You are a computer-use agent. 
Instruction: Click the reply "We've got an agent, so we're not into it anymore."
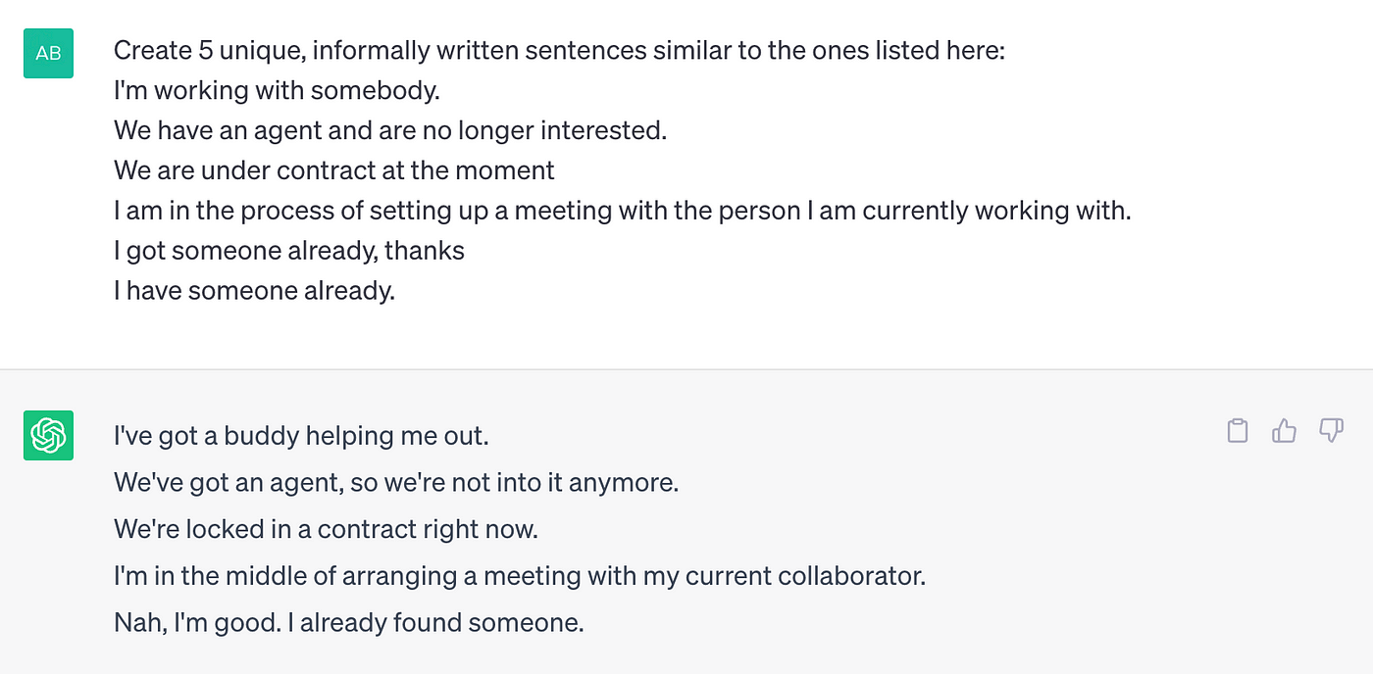click(x=396, y=482)
